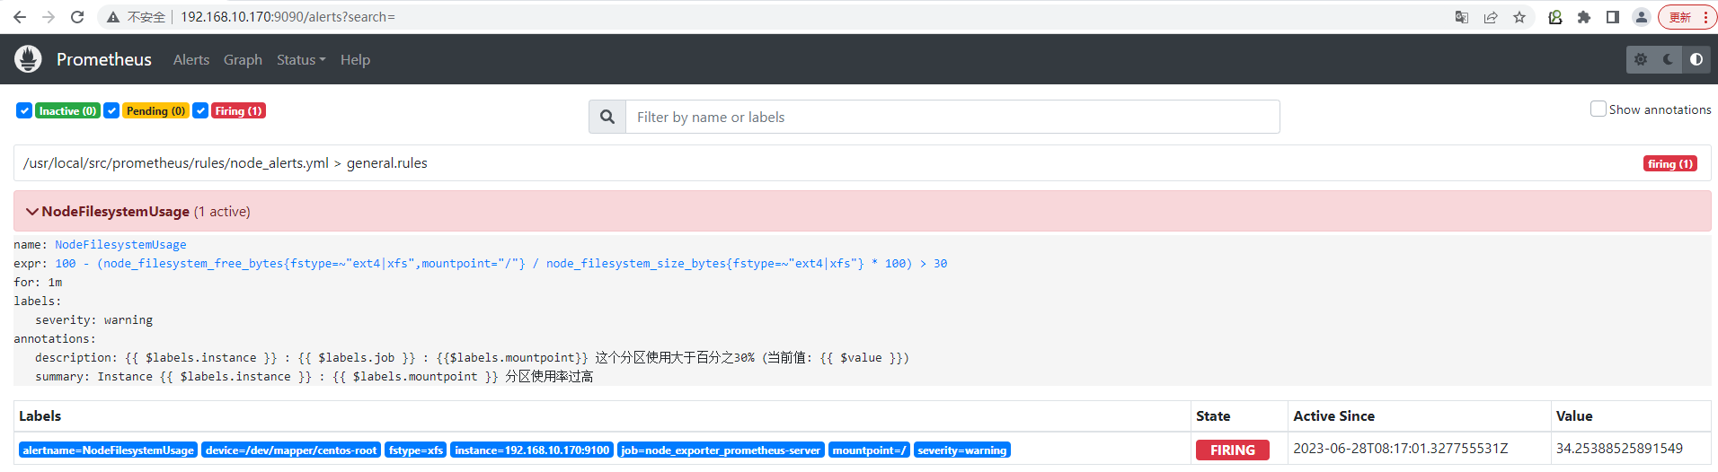The width and height of the screenshot is (1718, 472).
Task: Collapse the NodeFilesystemUsage alert
Action: [32, 212]
